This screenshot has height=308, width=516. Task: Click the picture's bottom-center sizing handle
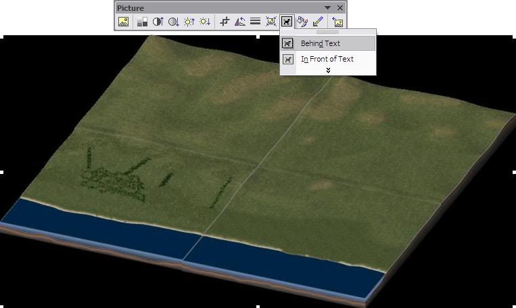tap(258, 307)
